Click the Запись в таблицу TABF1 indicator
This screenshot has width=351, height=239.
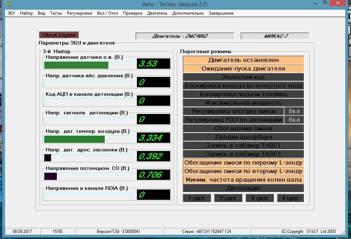[243, 145]
